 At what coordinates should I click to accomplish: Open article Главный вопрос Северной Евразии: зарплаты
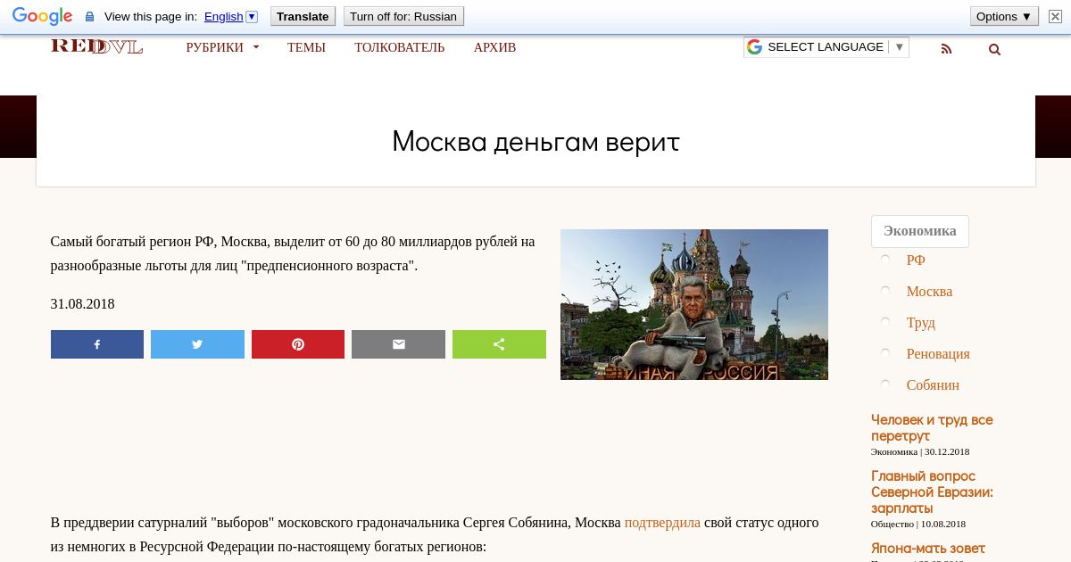[x=932, y=492]
